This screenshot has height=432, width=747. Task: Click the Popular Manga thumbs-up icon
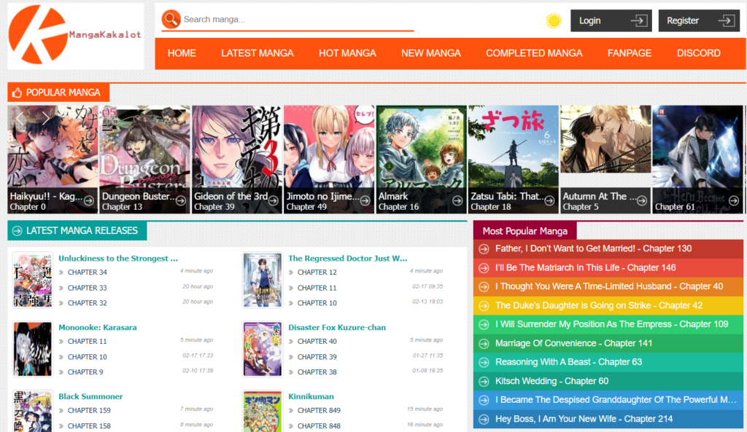18,93
